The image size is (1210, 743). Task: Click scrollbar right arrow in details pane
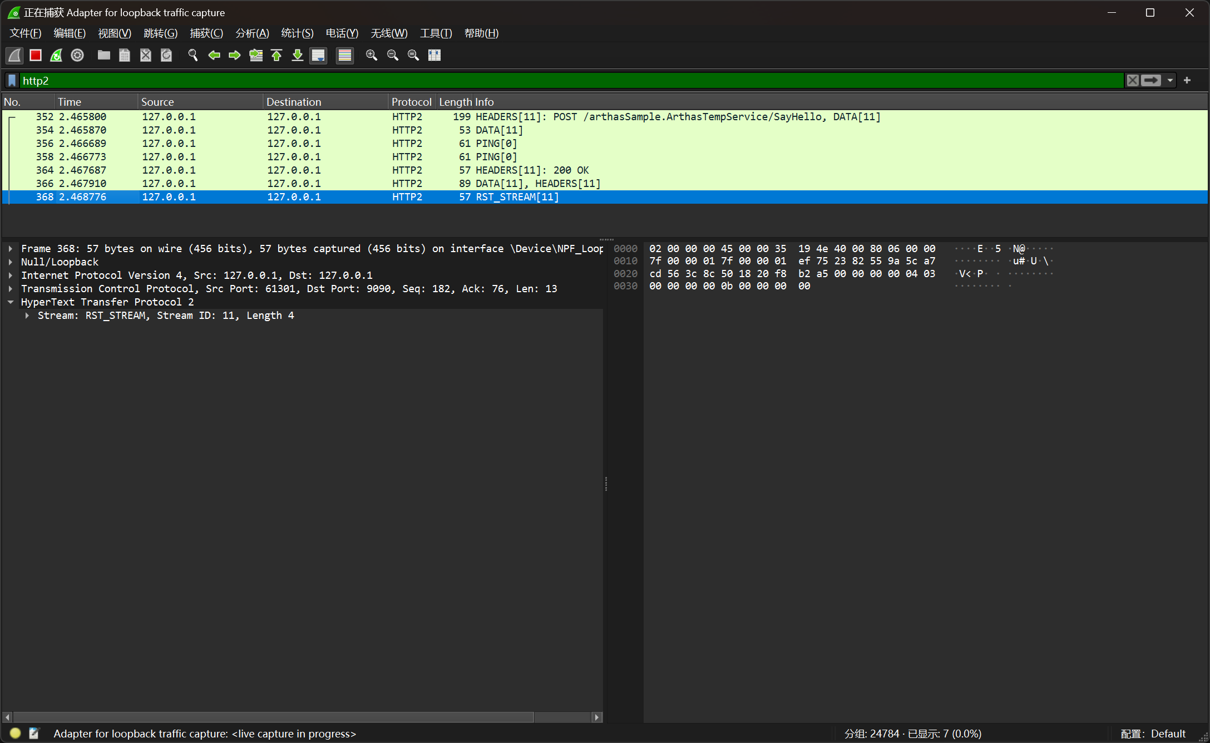[597, 717]
